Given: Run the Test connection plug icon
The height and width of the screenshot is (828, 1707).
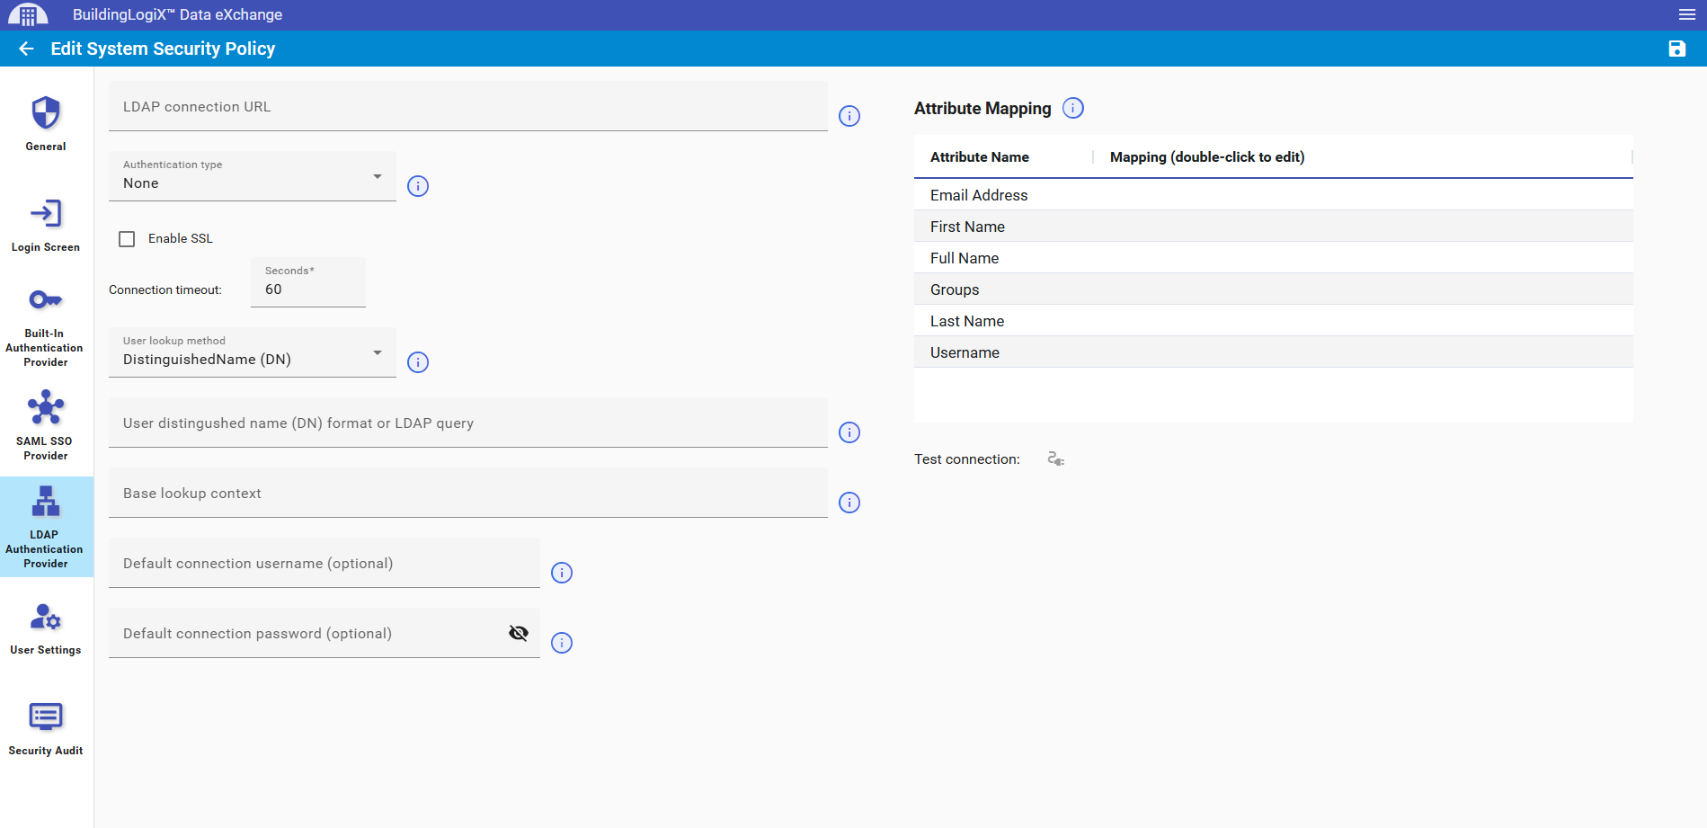Looking at the screenshot, I should [x=1056, y=459].
